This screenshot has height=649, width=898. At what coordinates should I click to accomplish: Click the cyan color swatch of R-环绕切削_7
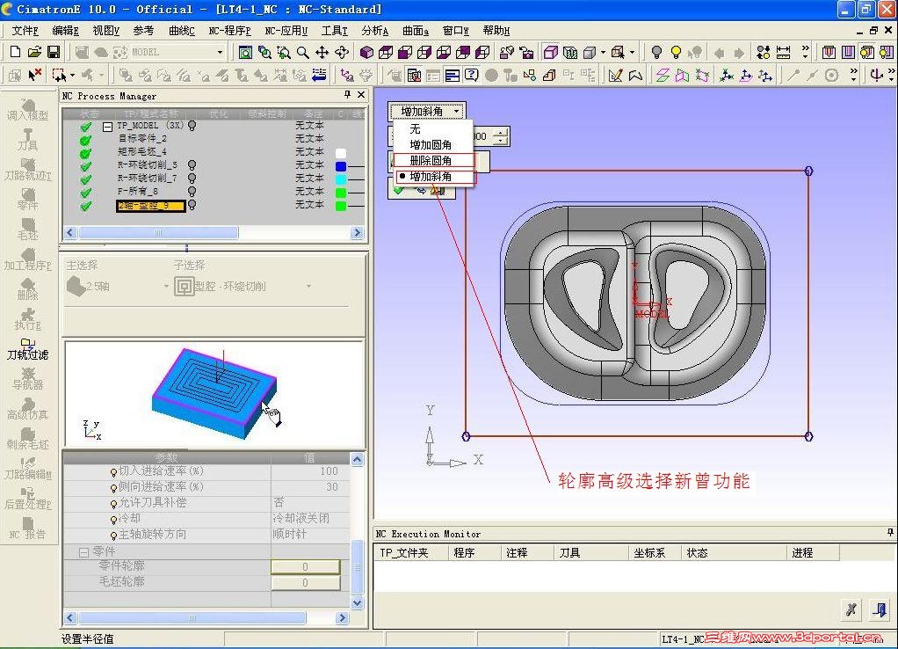[341, 179]
